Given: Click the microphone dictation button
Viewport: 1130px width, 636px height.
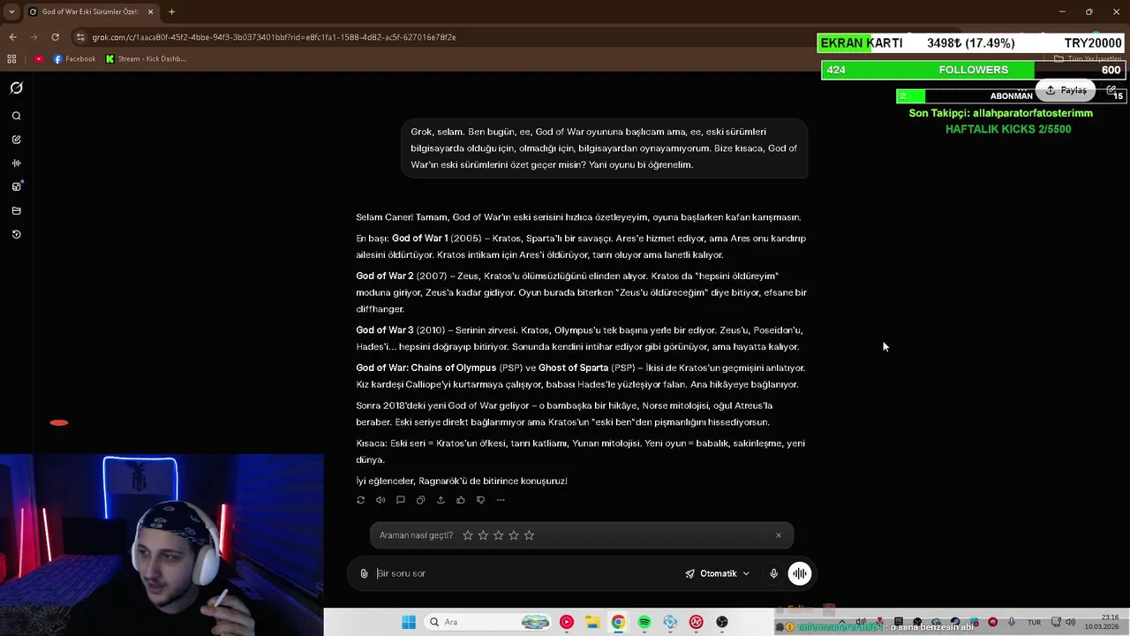Looking at the screenshot, I should [773, 573].
